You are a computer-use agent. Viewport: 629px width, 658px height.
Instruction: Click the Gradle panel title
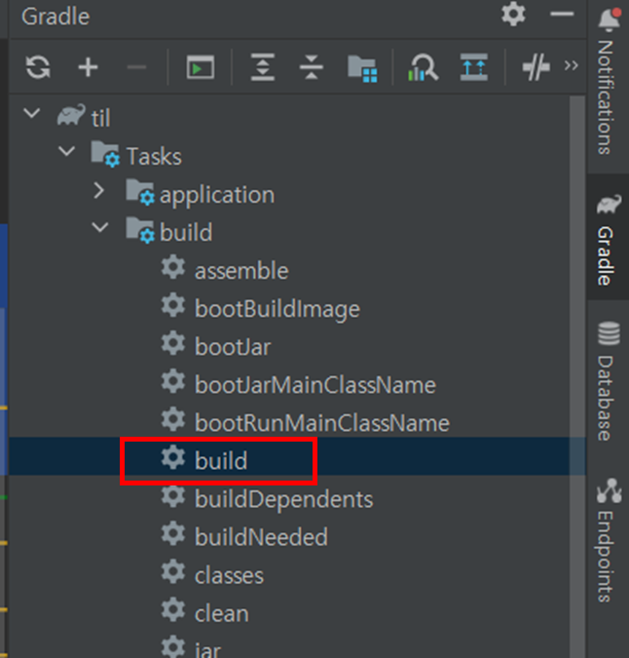pyautogui.click(x=55, y=17)
